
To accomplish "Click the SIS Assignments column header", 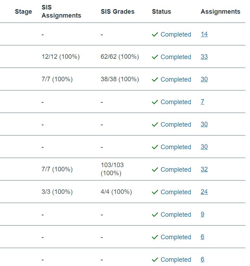I will (x=61, y=12).
